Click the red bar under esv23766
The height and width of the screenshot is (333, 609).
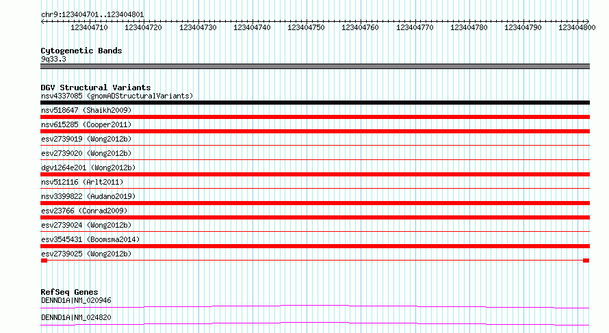(315, 217)
